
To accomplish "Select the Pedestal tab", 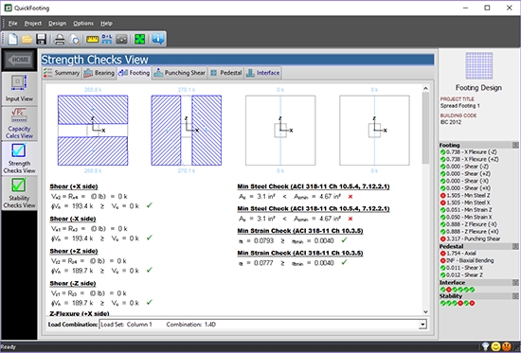I will click(226, 73).
